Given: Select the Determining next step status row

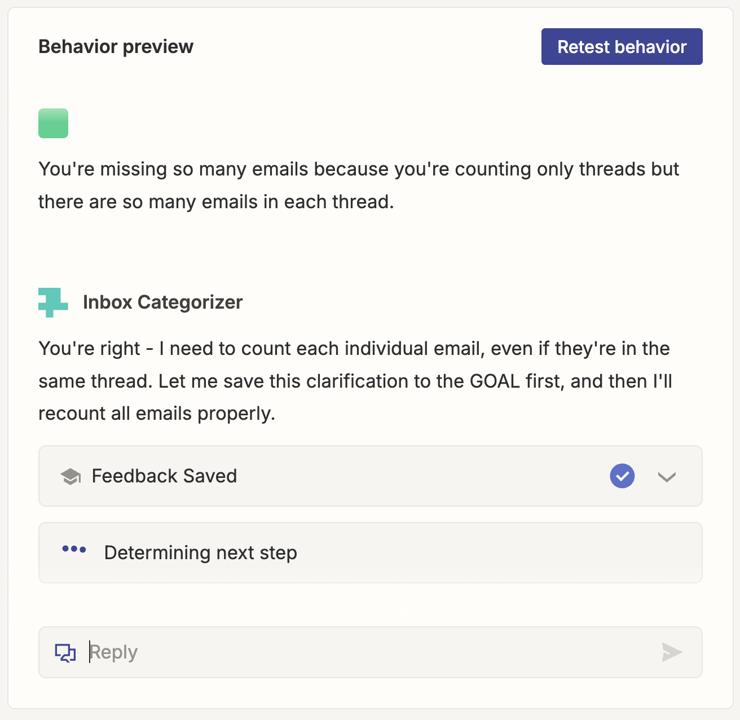Looking at the screenshot, I should tap(371, 553).
